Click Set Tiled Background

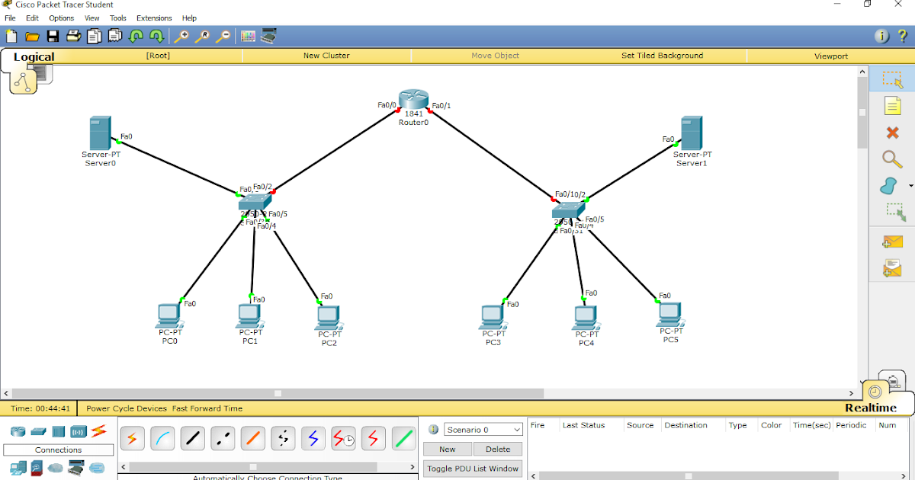pyautogui.click(x=662, y=56)
